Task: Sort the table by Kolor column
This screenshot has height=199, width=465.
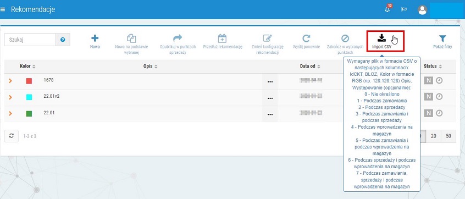Action: [27, 66]
